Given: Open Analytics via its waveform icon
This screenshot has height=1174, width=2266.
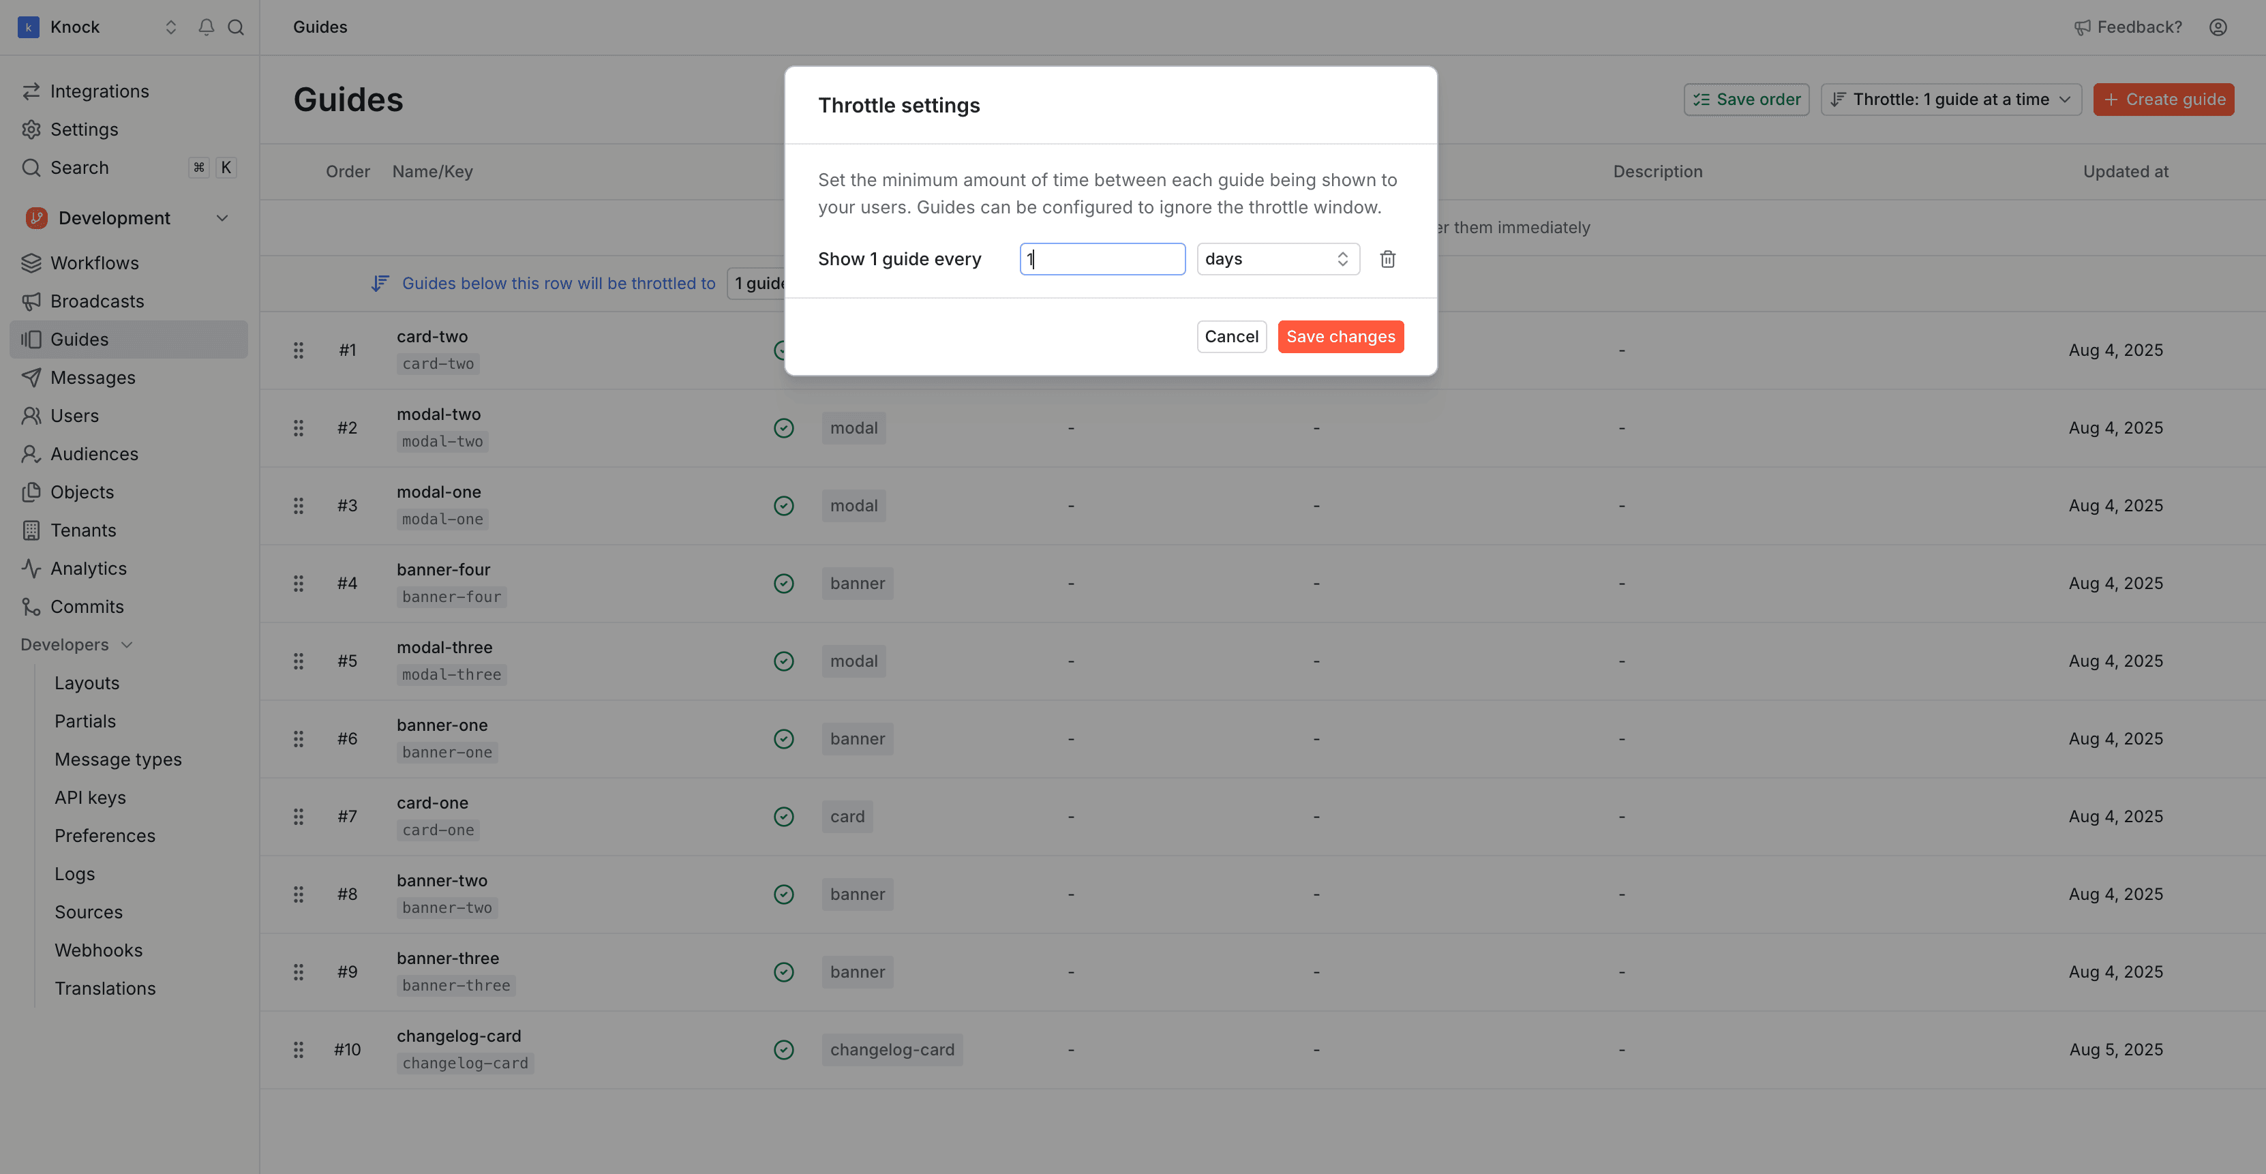Looking at the screenshot, I should pos(31,569).
